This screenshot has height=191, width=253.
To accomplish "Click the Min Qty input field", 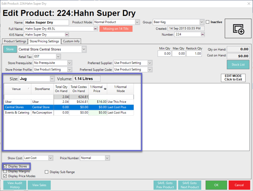I will pyautogui.click(x=165, y=54).
